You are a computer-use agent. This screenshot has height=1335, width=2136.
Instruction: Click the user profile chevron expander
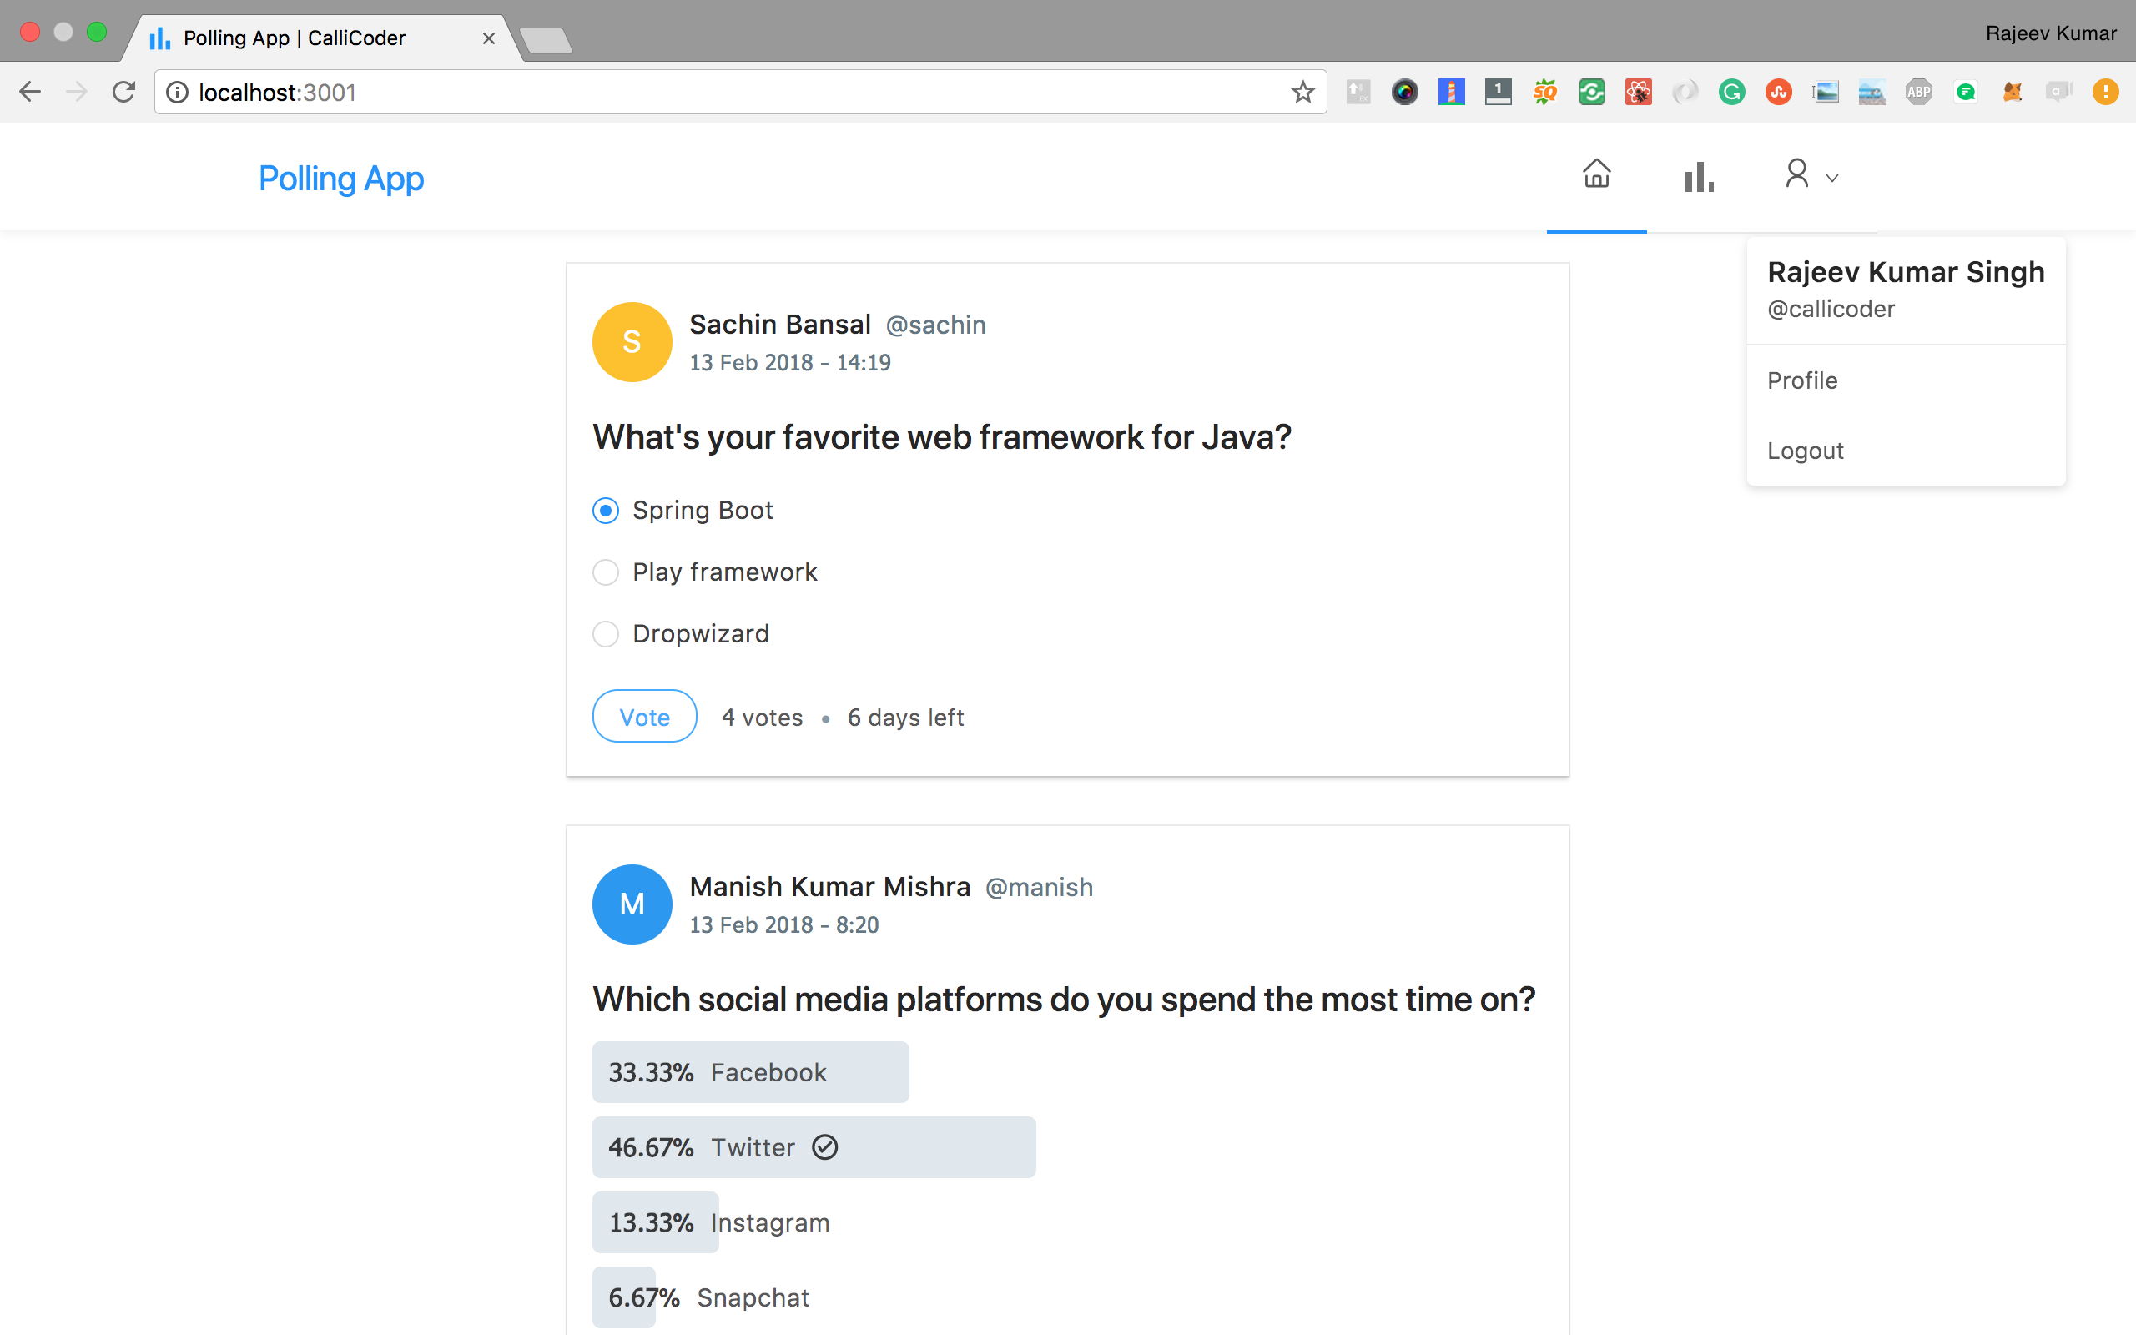tap(1831, 177)
